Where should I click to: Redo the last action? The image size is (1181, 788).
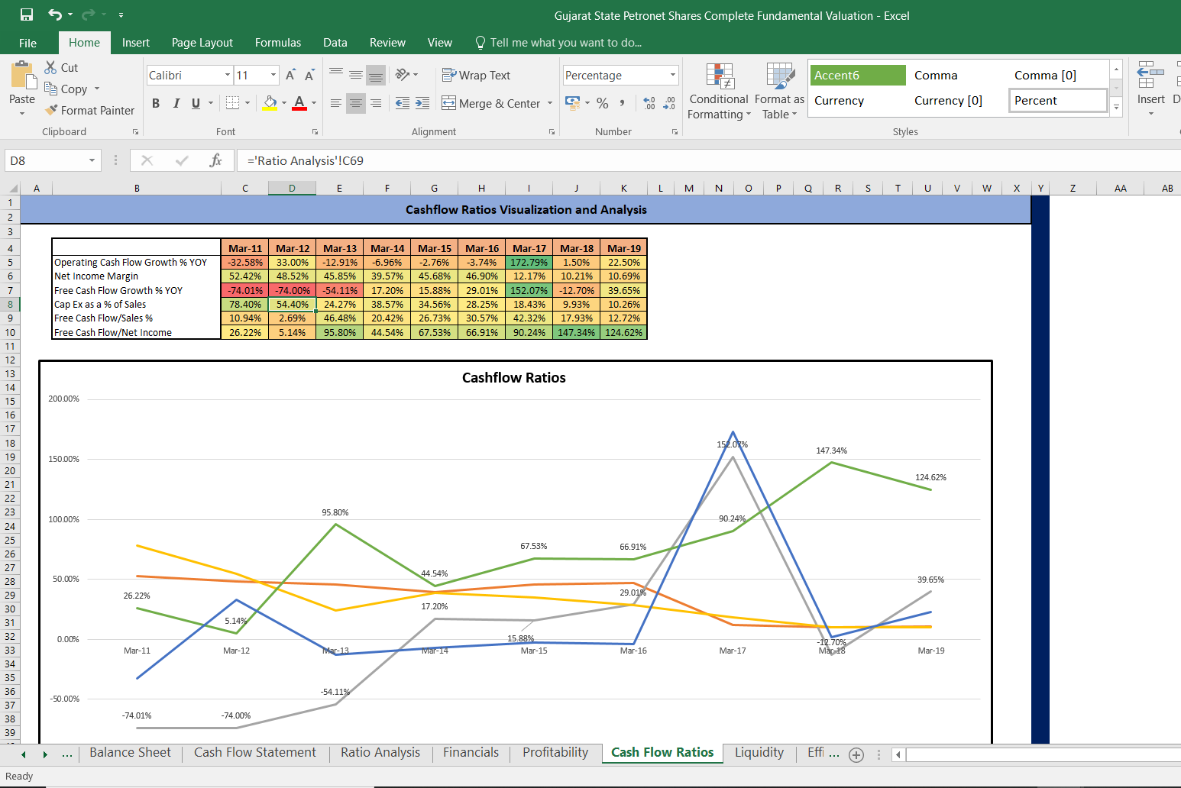pos(88,15)
